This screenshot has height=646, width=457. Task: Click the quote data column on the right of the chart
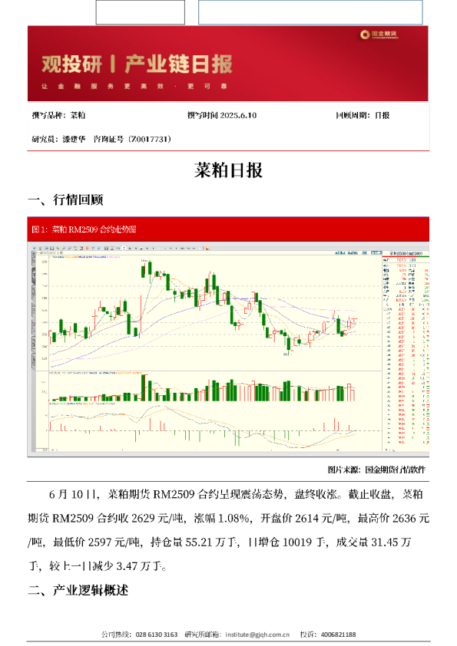tap(406, 350)
